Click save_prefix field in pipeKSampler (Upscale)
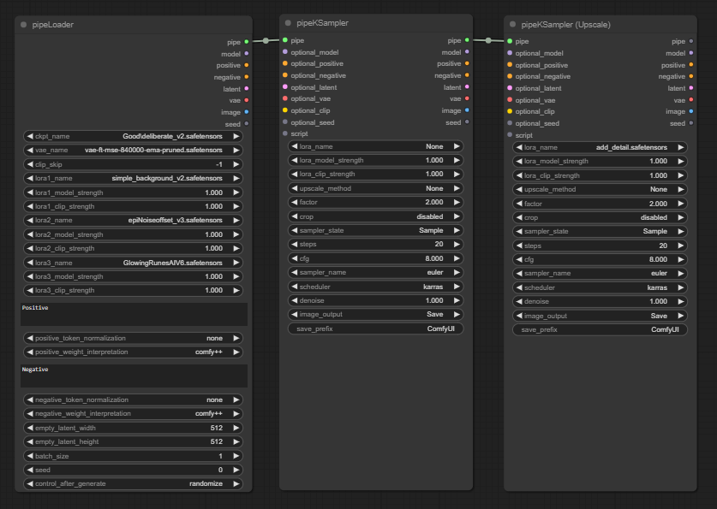 pos(600,329)
